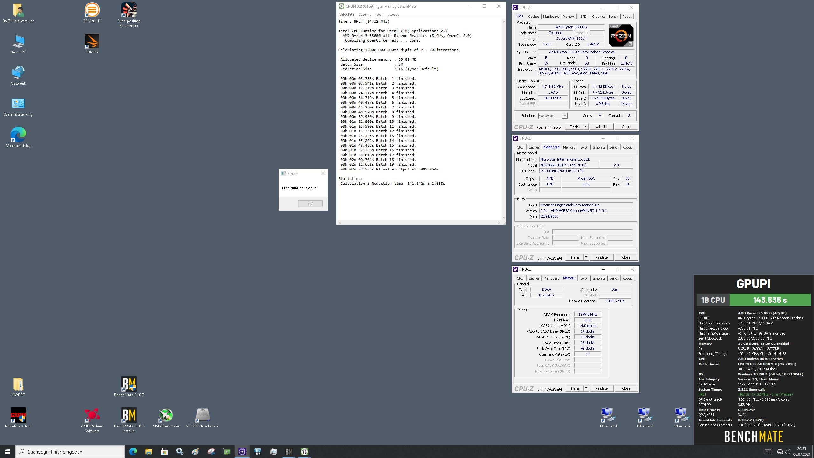Select the BenchMate 0.10.7 desktop shortcut

[129, 387]
